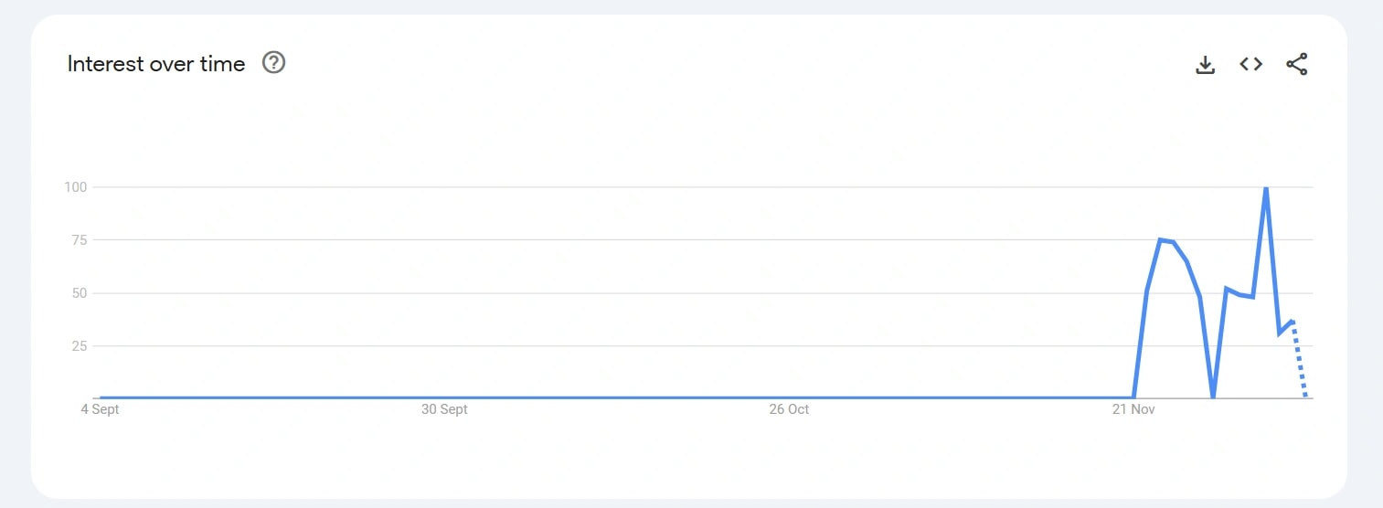Click the small final peak before dotted segment
Screen dimensions: 1383x508
click(x=1292, y=321)
